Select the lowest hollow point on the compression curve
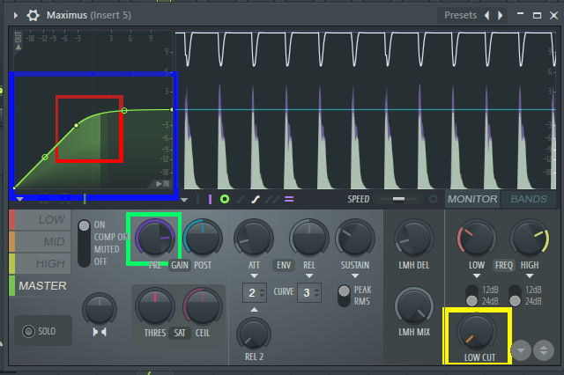564x375 pixels. pyautogui.click(x=45, y=157)
